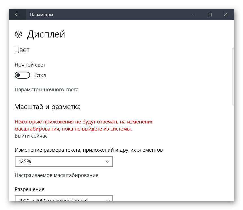The height and width of the screenshot is (210, 243).
Task: Click the Параметры title bar text
Action: 41,15
